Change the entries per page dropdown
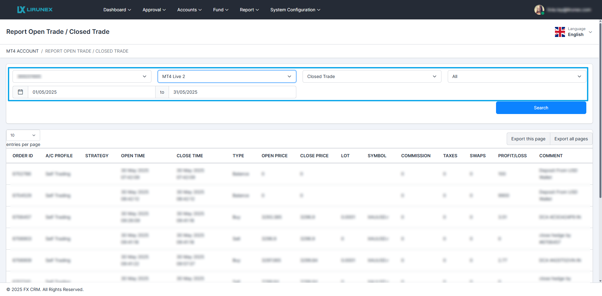Viewport: 602px width, 296px height. [23, 135]
